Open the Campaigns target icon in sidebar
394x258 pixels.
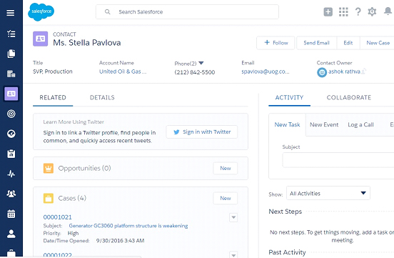point(11,114)
